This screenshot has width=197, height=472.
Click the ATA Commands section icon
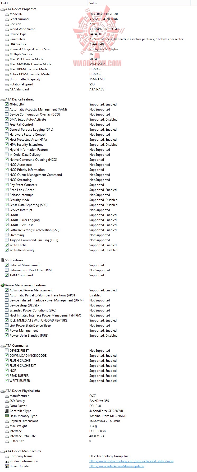tap(3, 346)
